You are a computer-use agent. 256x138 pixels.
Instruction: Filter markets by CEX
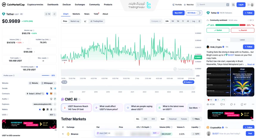tap(145, 119)
